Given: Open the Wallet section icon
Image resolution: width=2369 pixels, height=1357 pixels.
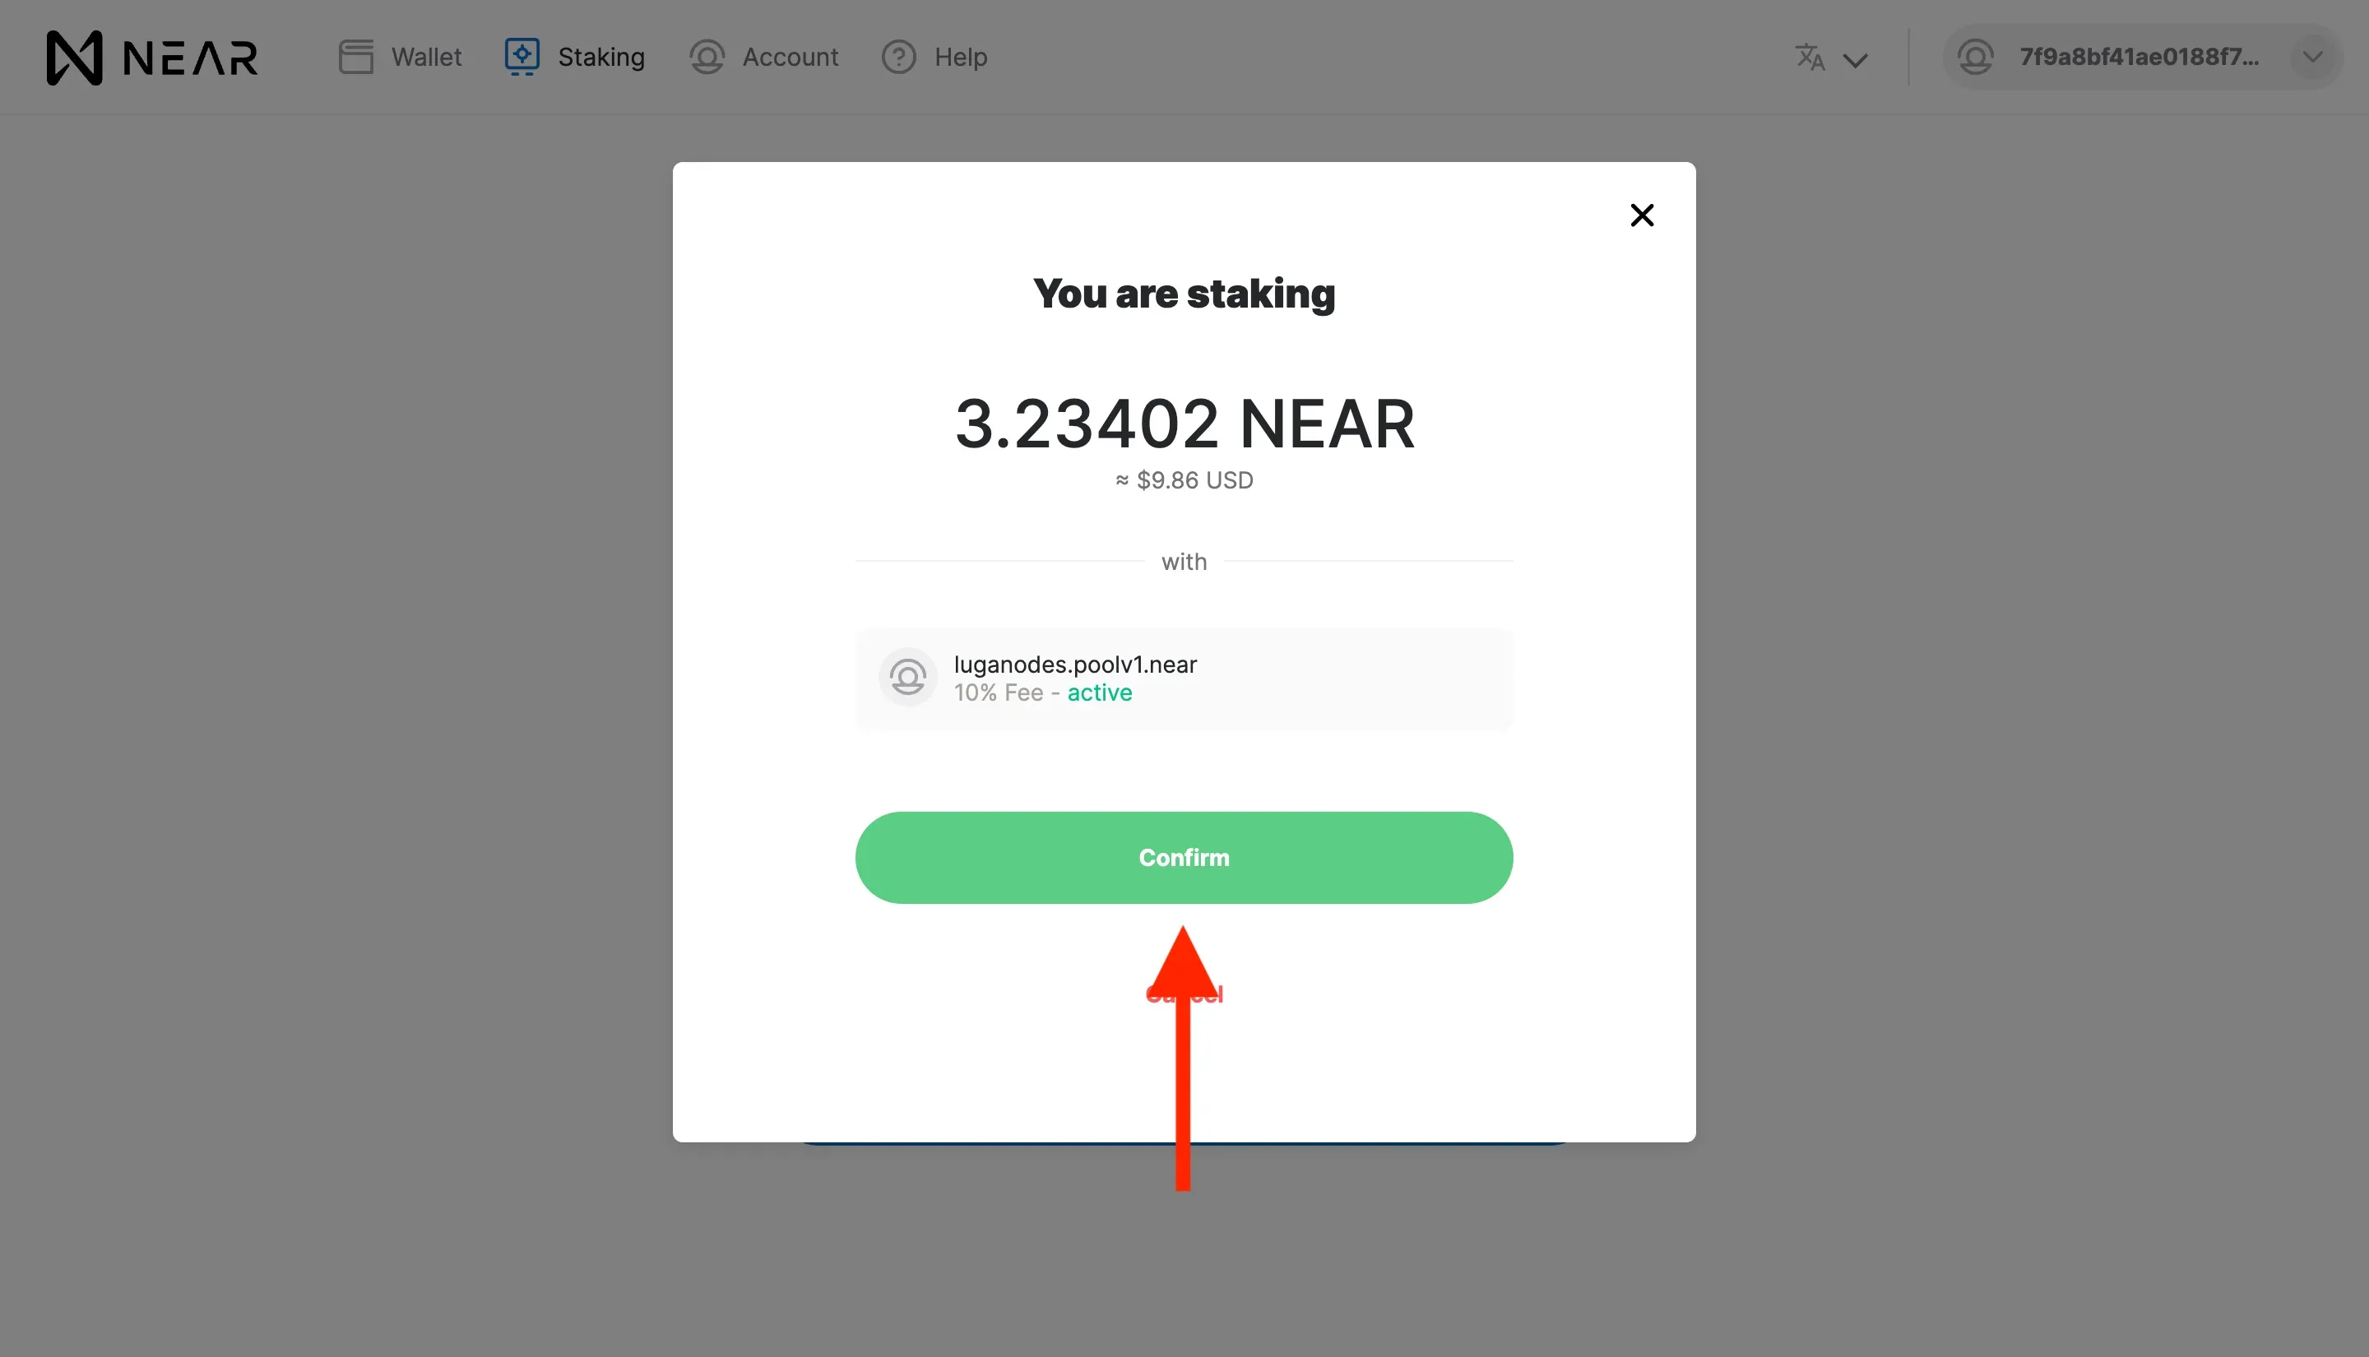Looking at the screenshot, I should click(x=353, y=55).
